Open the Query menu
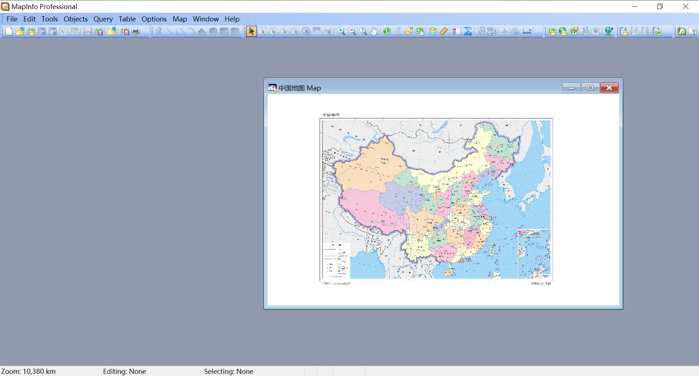 coord(103,19)
